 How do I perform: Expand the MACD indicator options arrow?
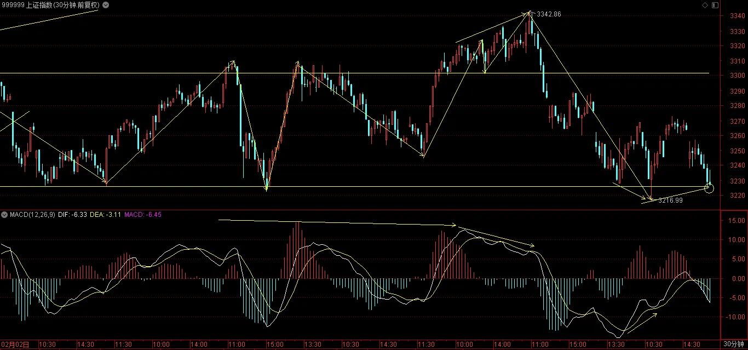(5, 215)
